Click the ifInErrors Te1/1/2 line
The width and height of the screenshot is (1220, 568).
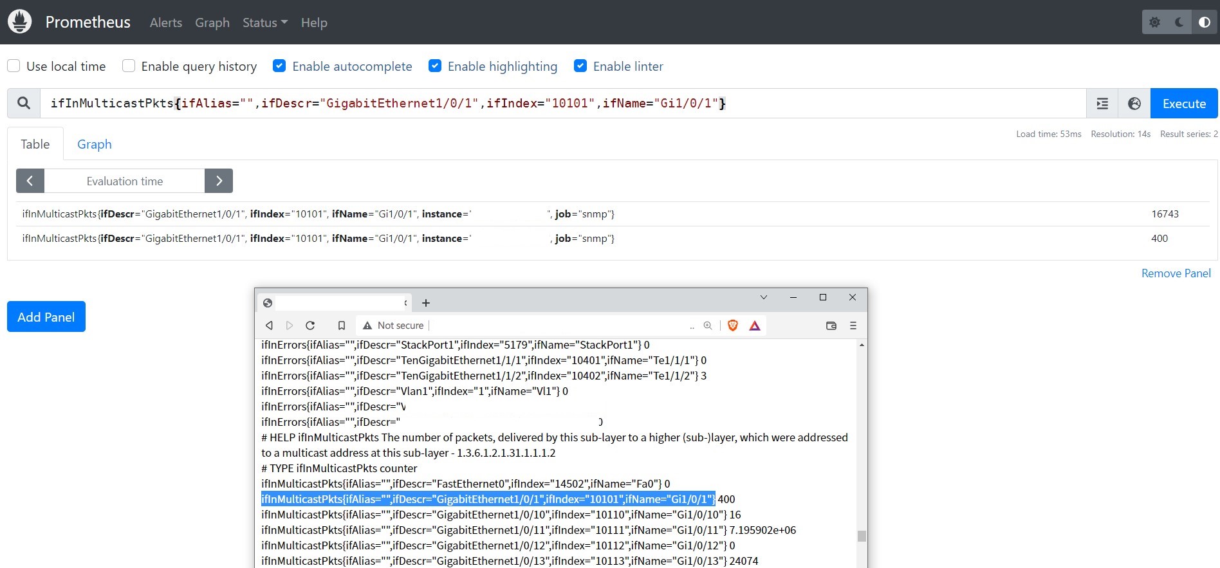click(x=484, y=376)
